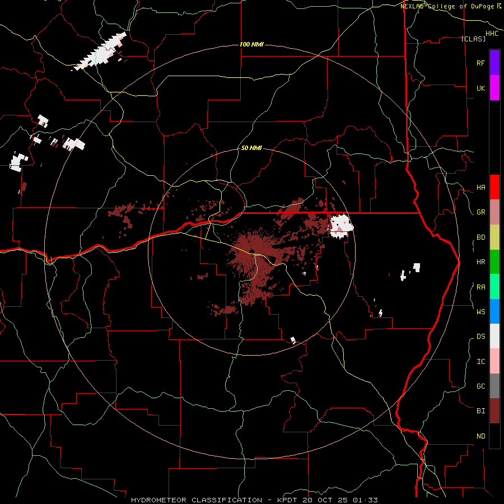Click the DS white legend swatch

tap(494, 336)
